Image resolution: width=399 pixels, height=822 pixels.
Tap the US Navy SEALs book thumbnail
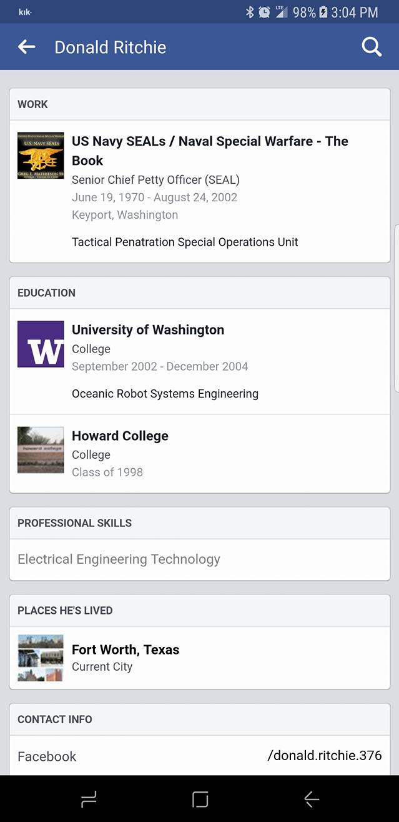pos(41,156)
